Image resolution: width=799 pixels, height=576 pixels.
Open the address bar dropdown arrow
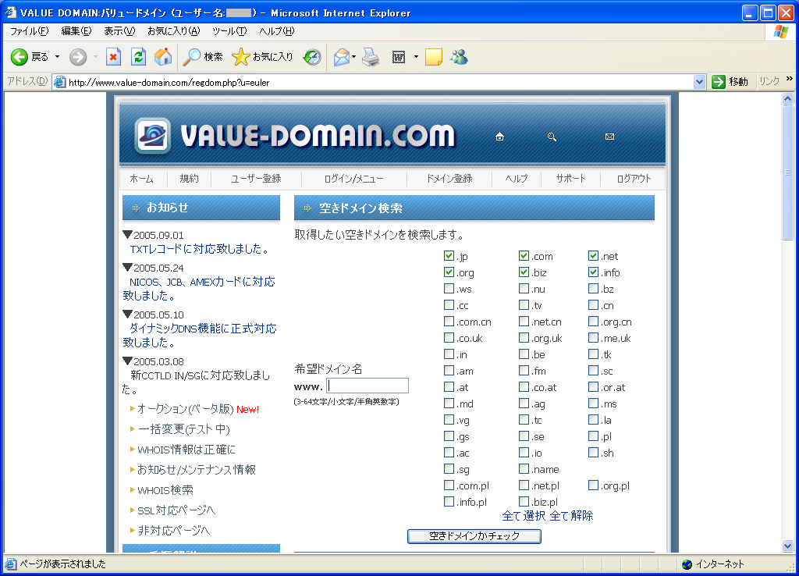click(700, 81)
